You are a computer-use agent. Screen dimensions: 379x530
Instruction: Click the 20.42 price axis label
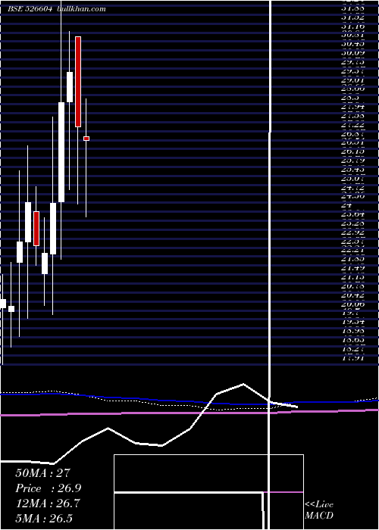(x=353, y=295)
